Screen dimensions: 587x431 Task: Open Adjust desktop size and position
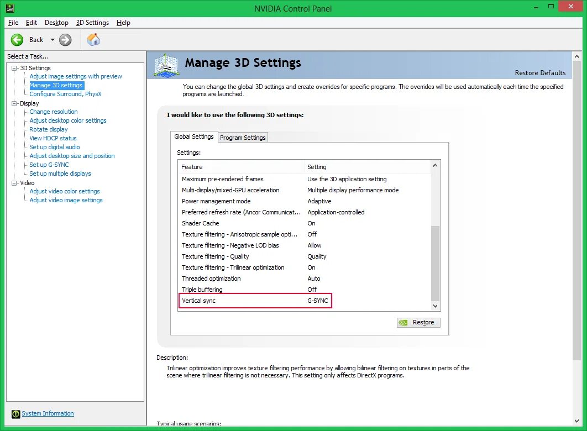(x=72, y=156)
